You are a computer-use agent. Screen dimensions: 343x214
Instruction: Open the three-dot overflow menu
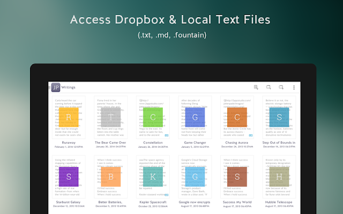[x=294, y=87]
